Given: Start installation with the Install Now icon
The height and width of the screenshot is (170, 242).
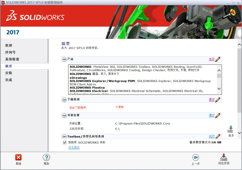Looking at the screenshot, I should tap(224, 157).
